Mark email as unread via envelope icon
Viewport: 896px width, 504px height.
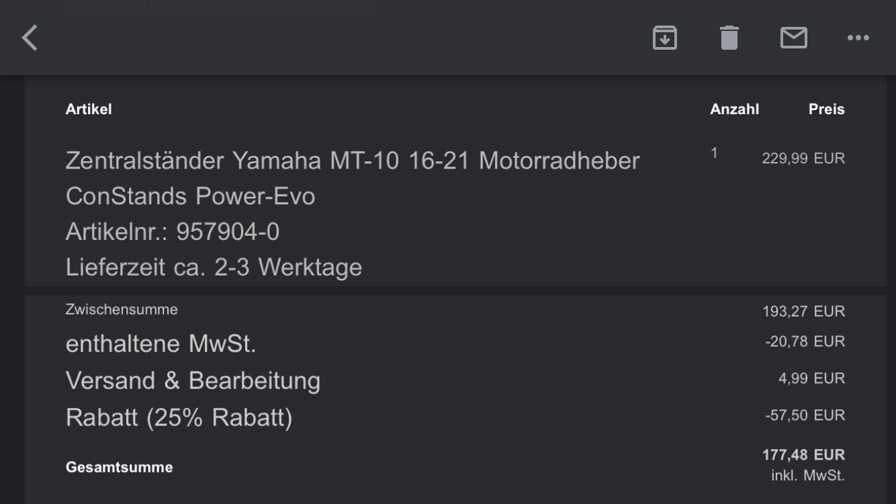(x=793, y=38)
